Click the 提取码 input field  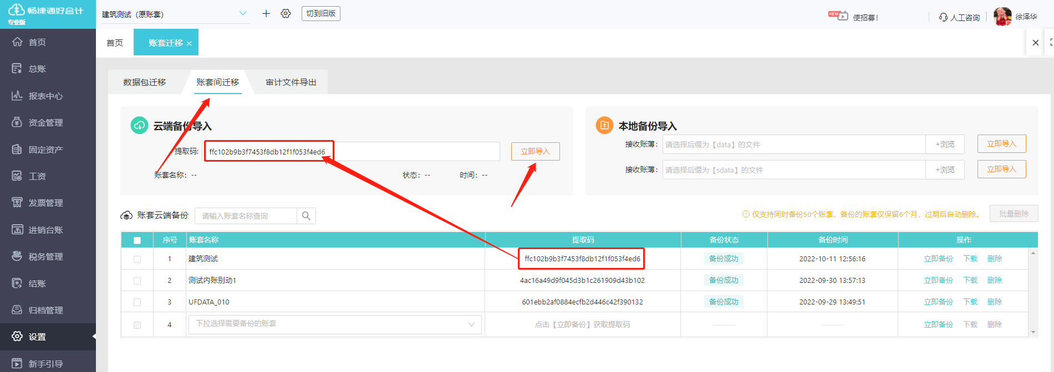[410, 152]
